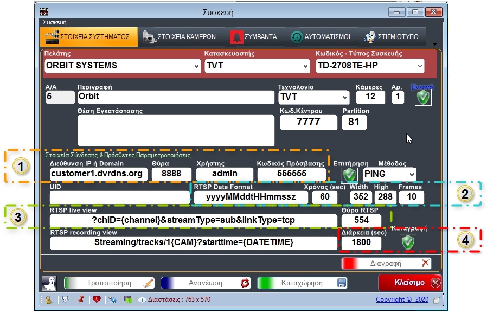The width and height of the screenshot is (487, 313).
Task: Click the blue gear settings icon
Action: 113,299
